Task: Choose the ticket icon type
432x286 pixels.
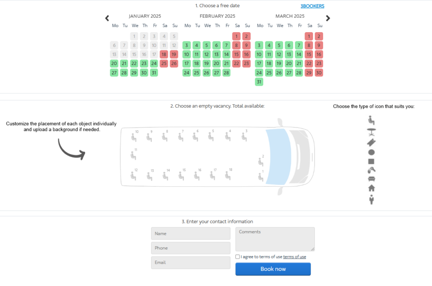Action: tap(371, 142)
